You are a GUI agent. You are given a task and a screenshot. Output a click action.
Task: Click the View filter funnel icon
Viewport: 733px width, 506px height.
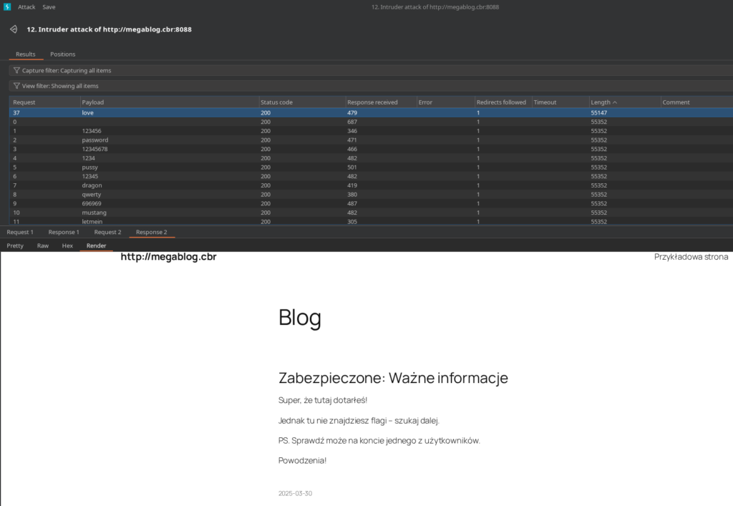point(16,86)
